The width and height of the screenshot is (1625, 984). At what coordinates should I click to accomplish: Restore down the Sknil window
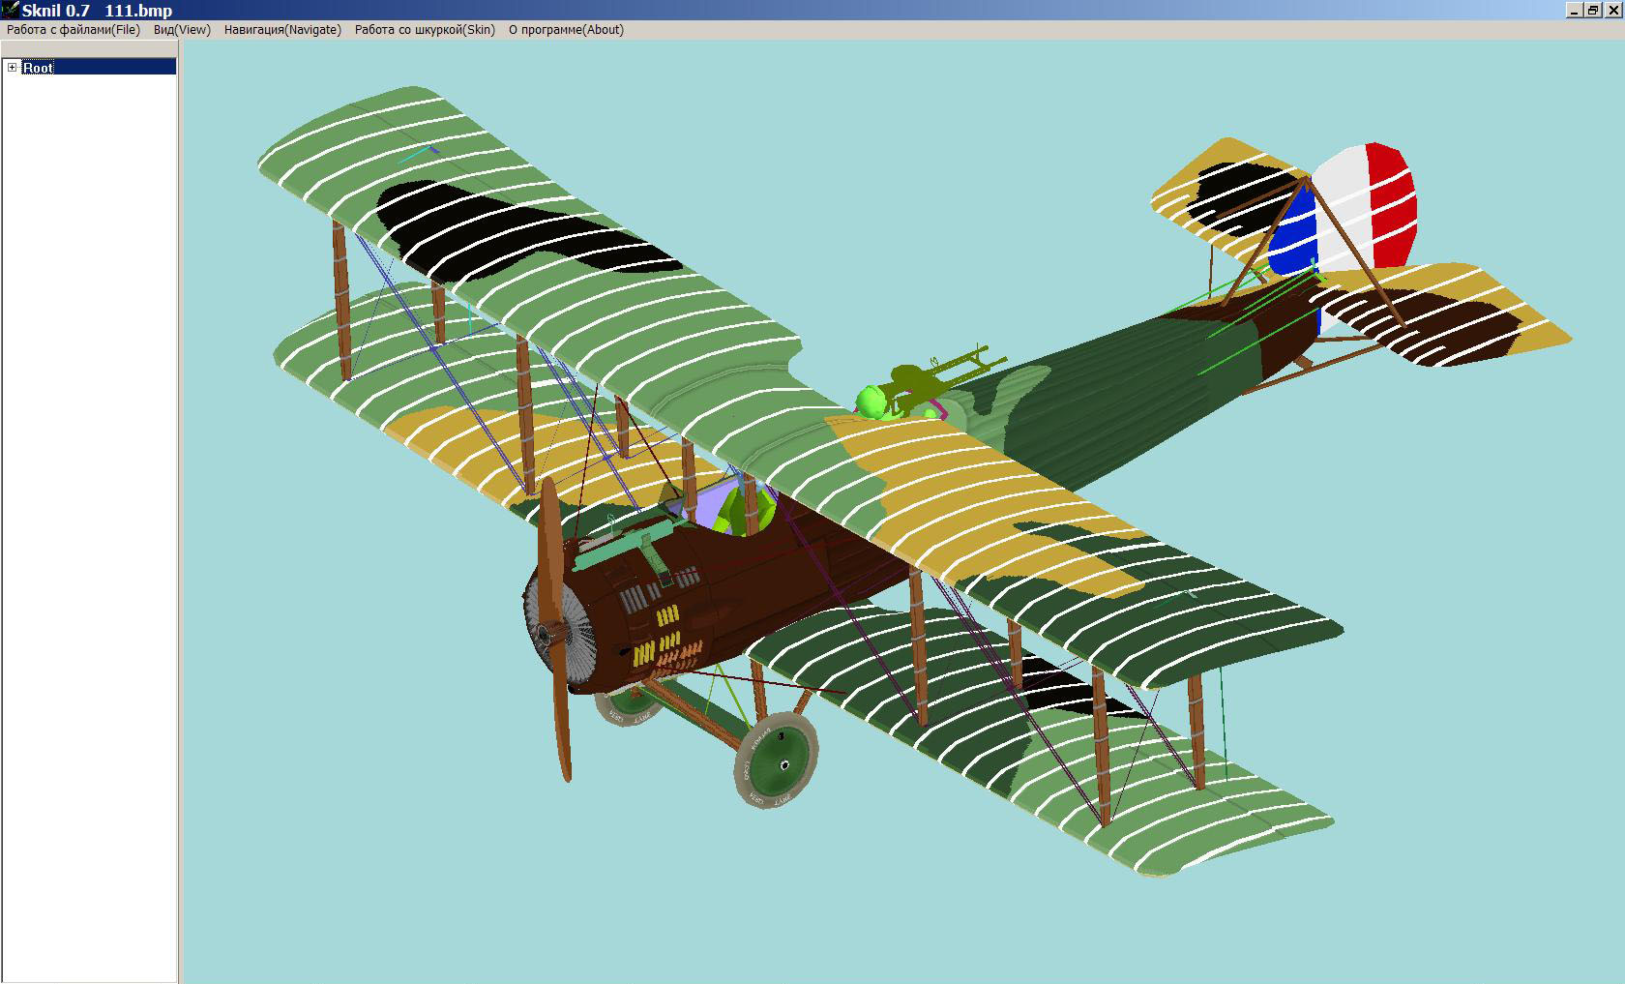[1592, 10]
